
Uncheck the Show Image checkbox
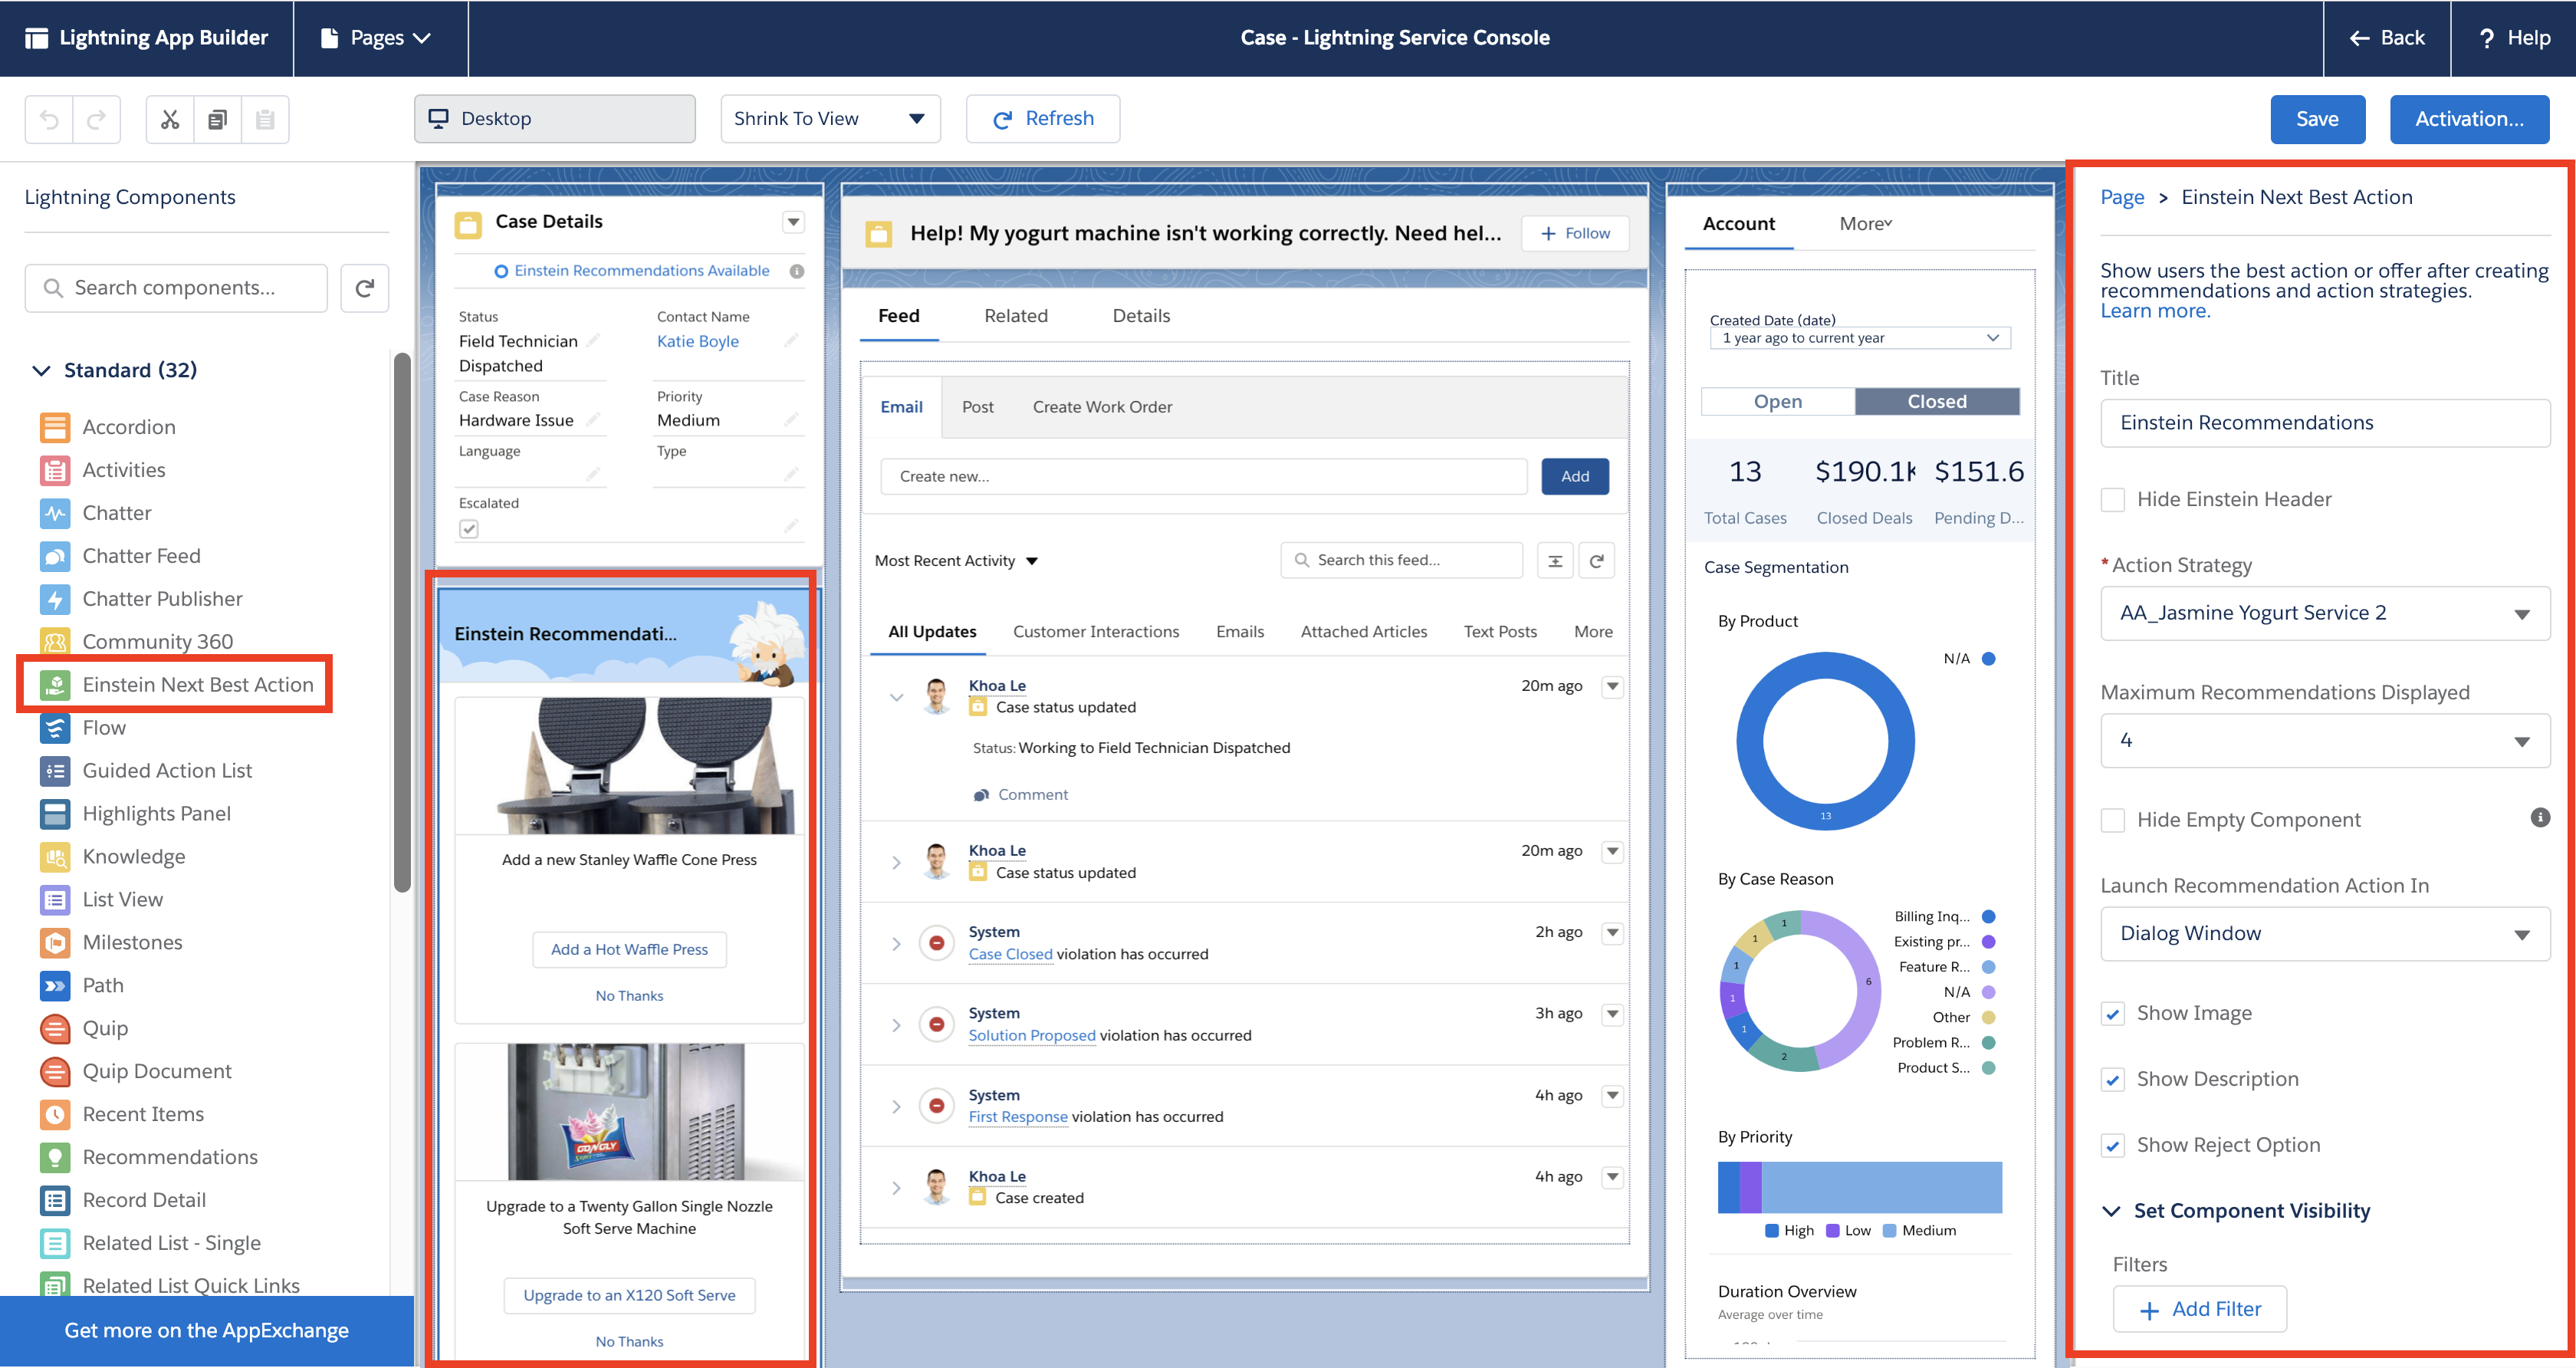click(2112, 1014)
